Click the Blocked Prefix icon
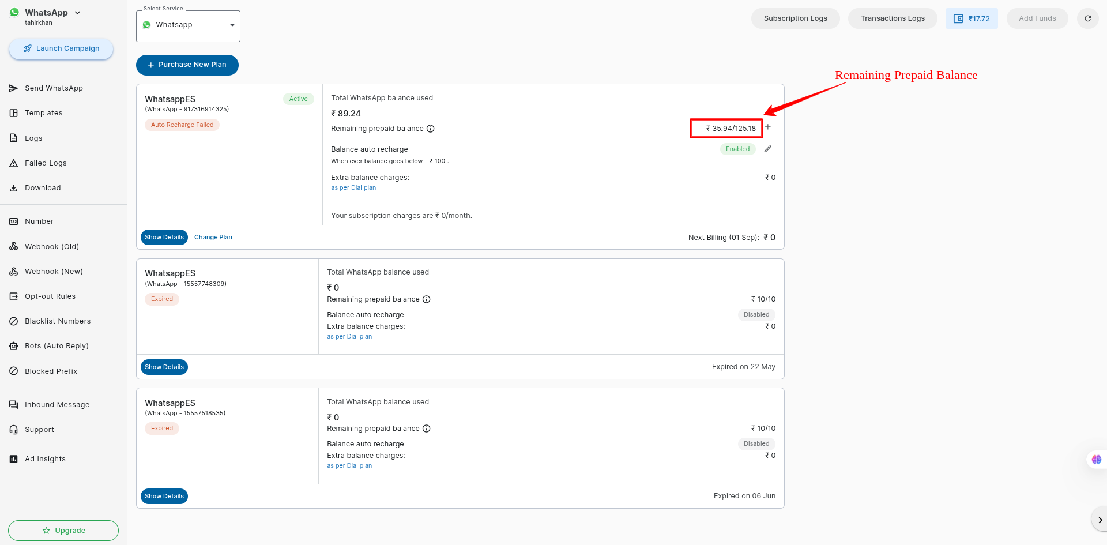1107x545 pixels. tap(13, 371)
